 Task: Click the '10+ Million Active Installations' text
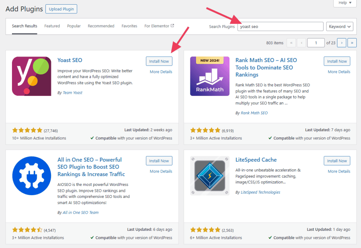point(39,138)
